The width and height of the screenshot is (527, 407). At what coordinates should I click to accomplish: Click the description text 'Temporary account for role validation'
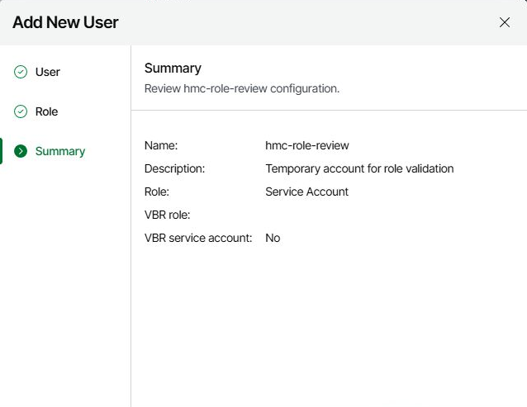359,168
